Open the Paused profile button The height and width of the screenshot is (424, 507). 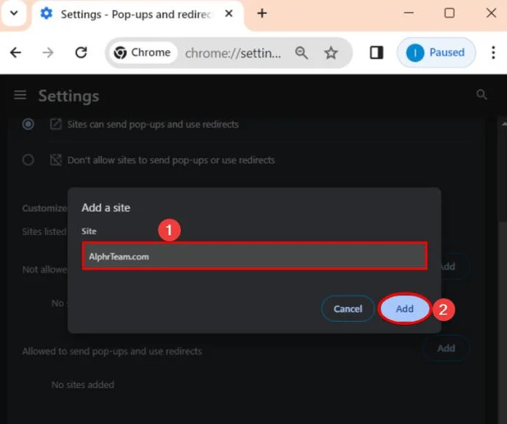pyautogui.click(x=436, y=52)
